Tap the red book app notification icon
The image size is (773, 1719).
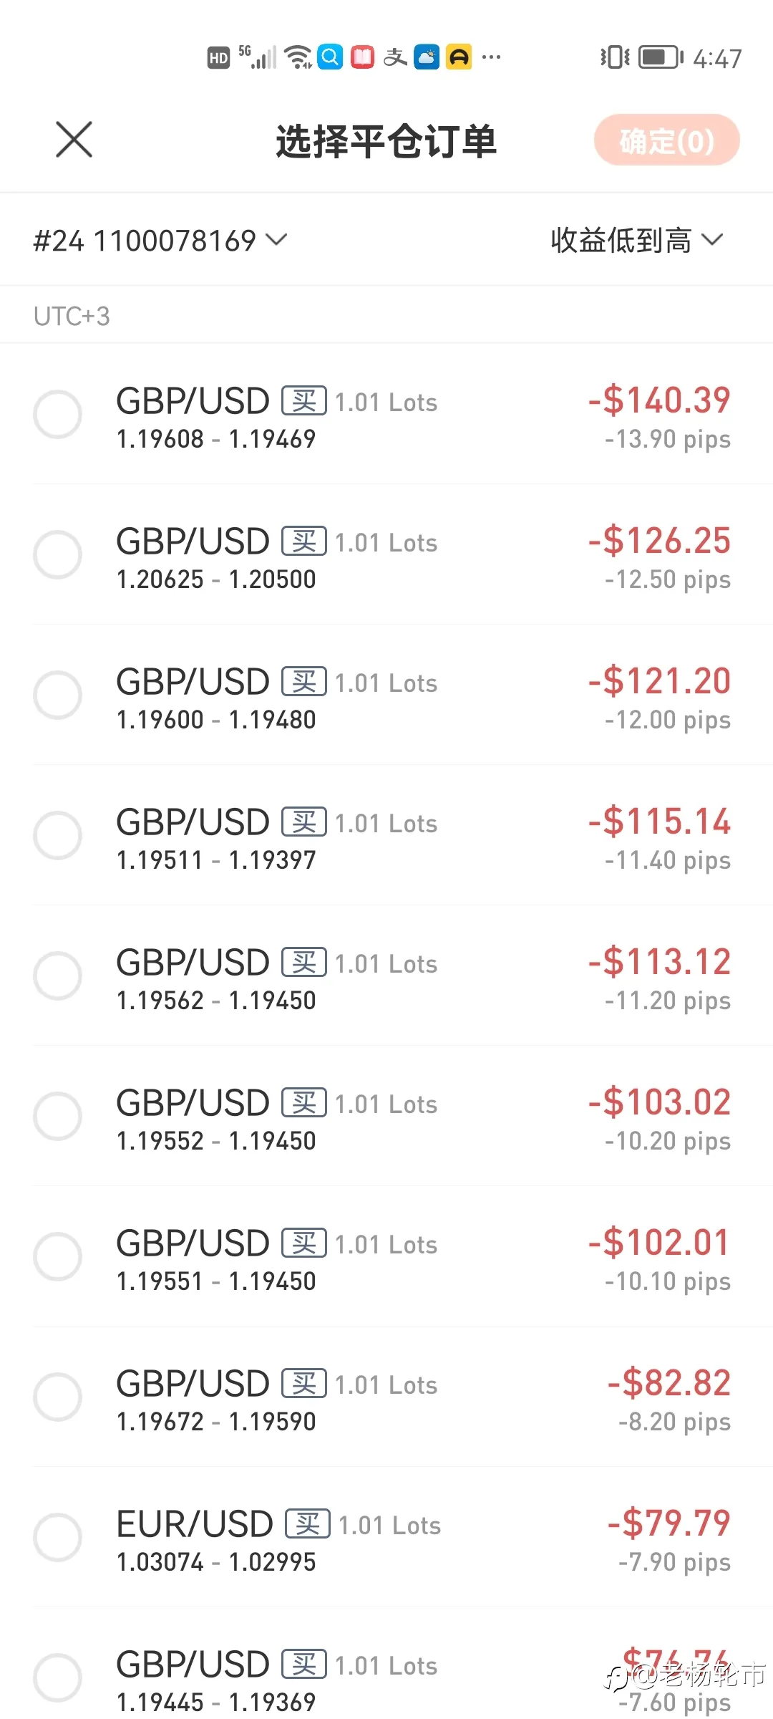tap(362, 57)
